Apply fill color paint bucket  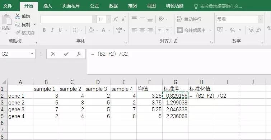[x=92, y=30]
